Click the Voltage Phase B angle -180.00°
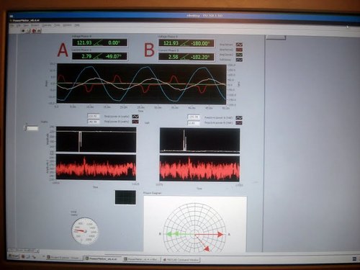The image size is (360, 270). [x=199, y=43]
